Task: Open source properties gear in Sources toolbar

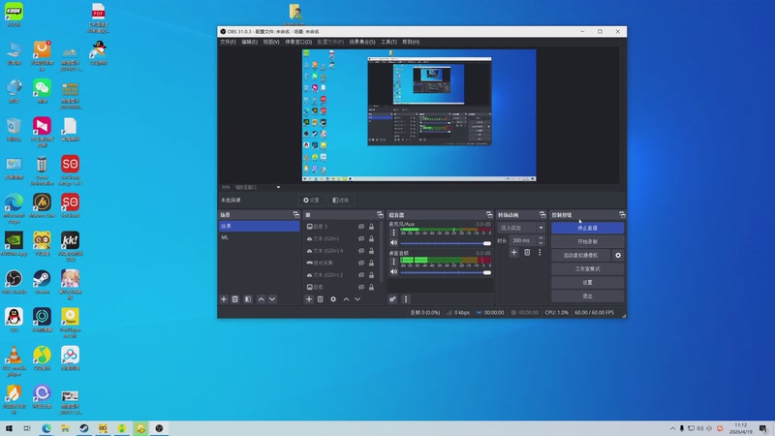Action: (333, 299)
